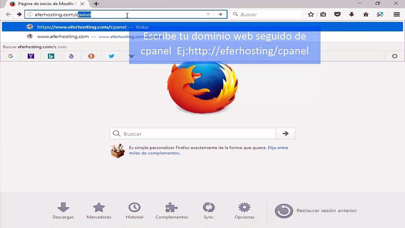Open the hamburger menu

click(397, 14)
